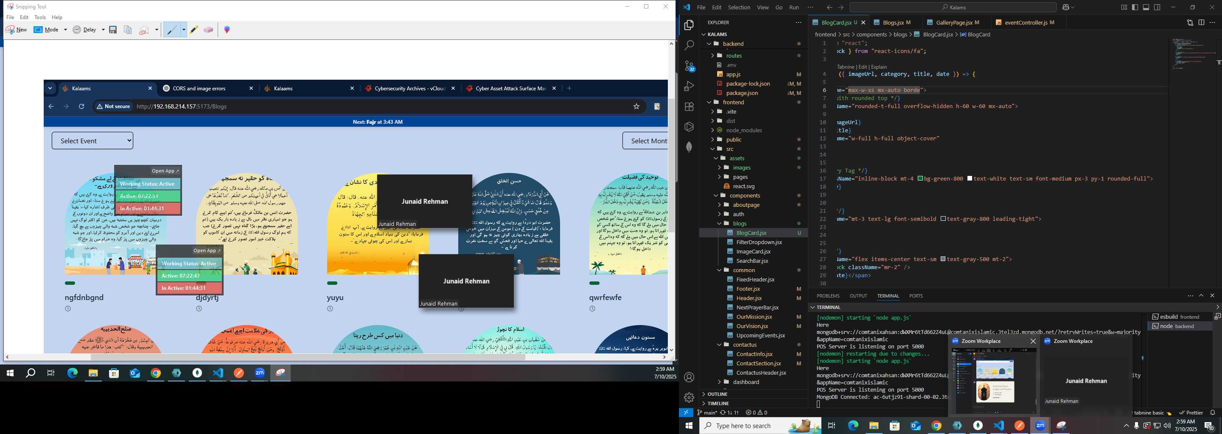Screen dimensions: 1222x434
Task: Copy the snip in Snipping Tool
Action: [x=128, y=30]
